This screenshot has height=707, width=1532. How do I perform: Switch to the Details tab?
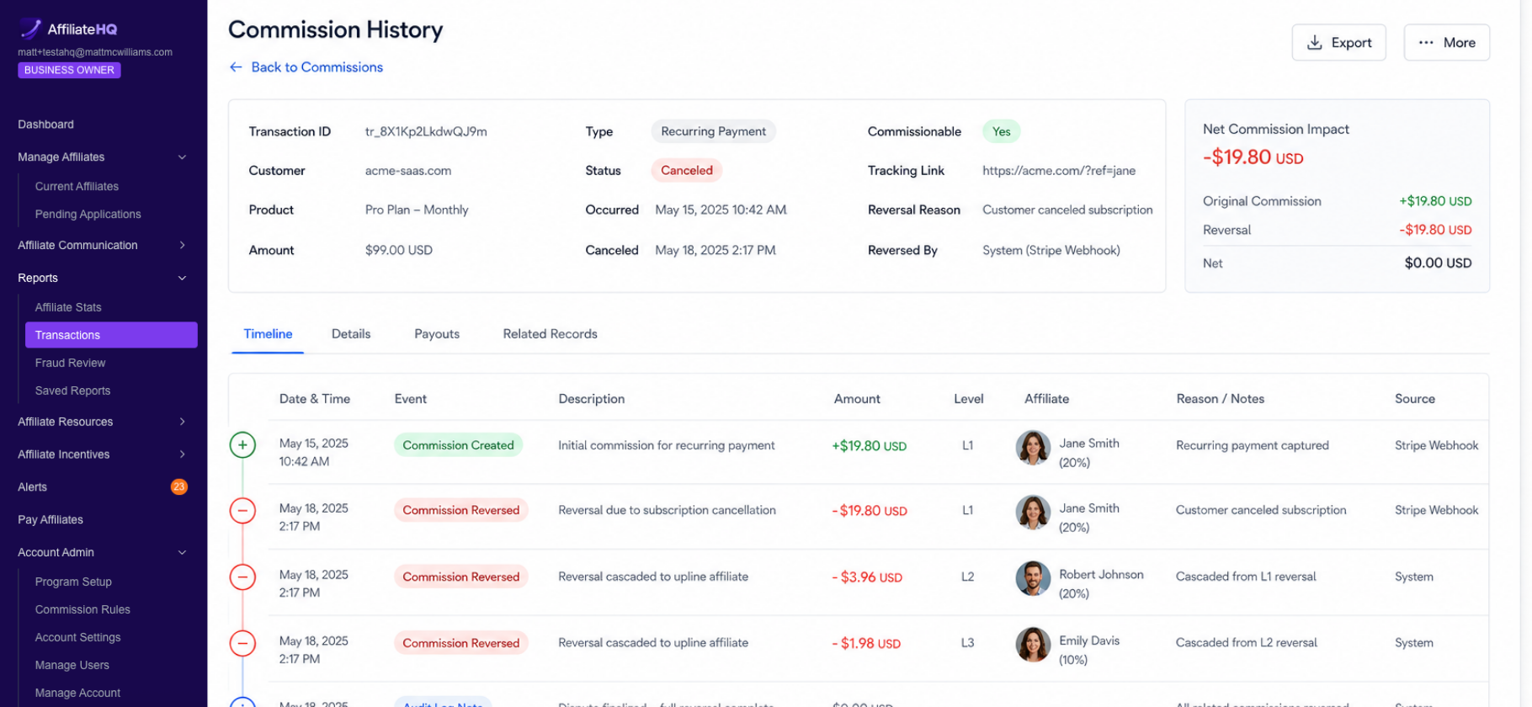tap(351, 334)
